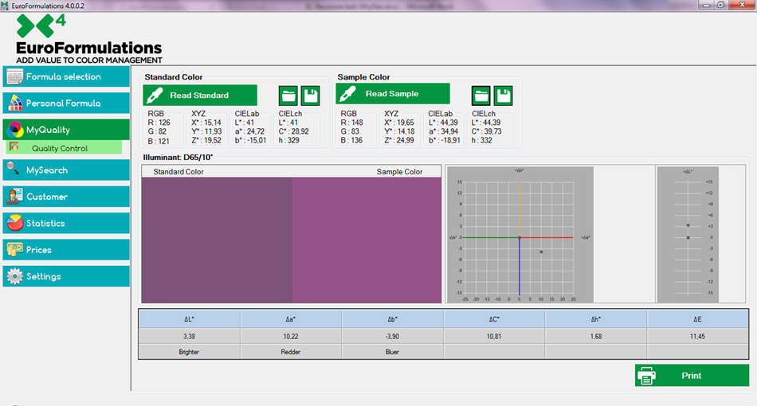
Task: Select the ΔE value 11,45
Action: (x=697, y=336)
